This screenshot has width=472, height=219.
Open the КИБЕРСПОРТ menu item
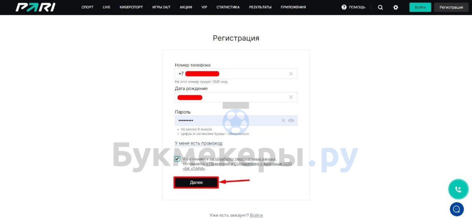[x=131, y=7]
